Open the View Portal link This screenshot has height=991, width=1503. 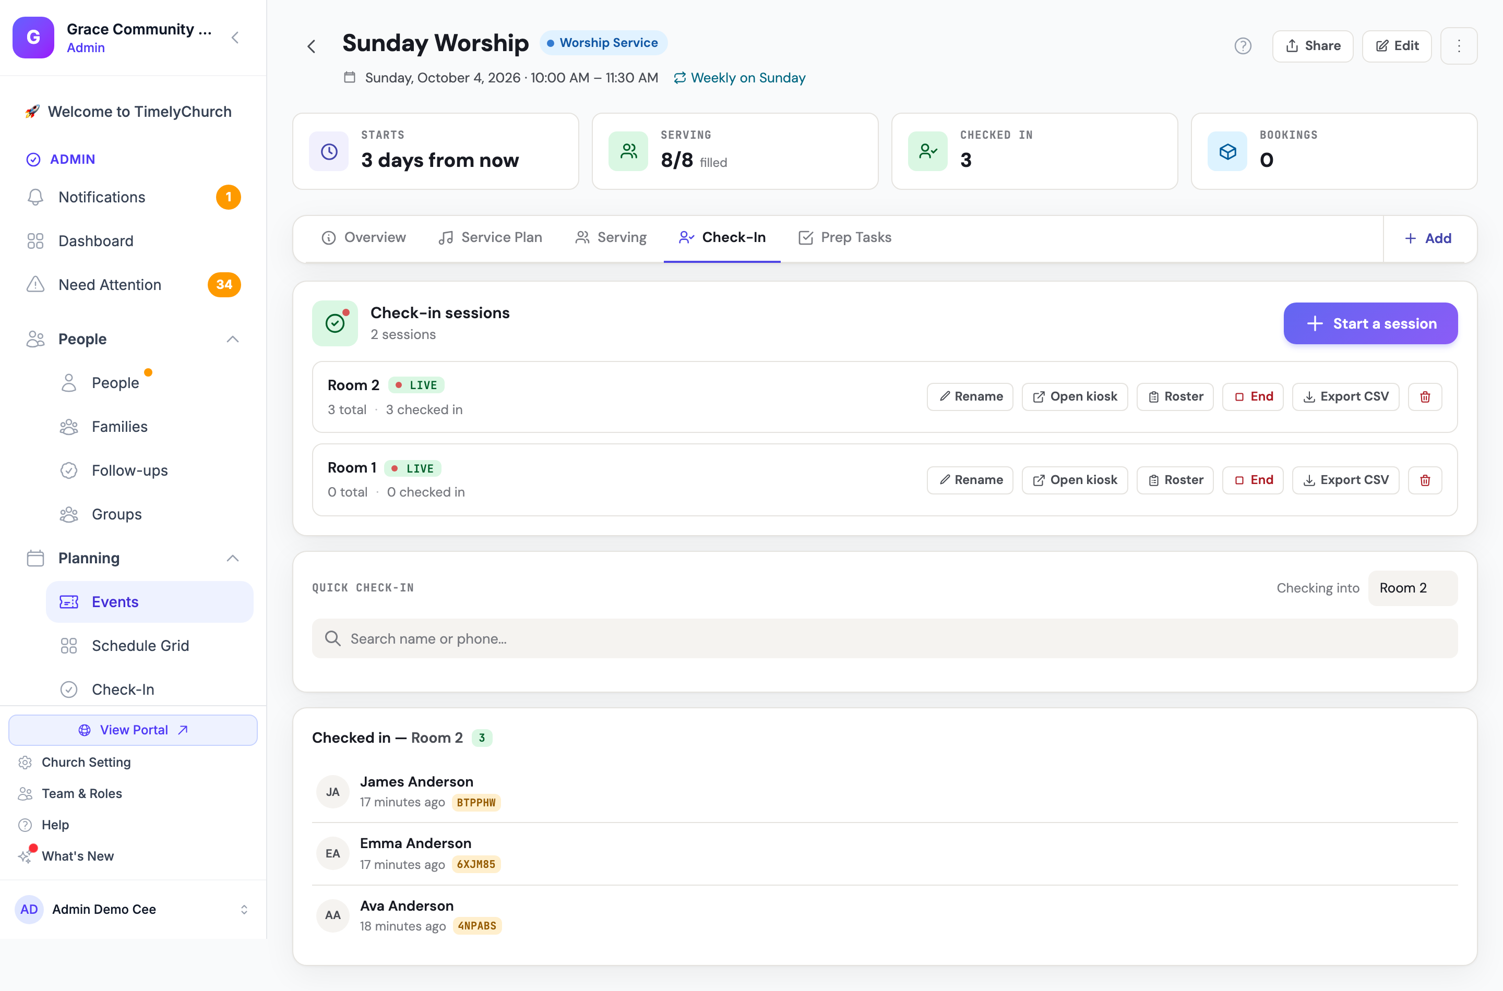pyautogui.click(x=134, y=730)
